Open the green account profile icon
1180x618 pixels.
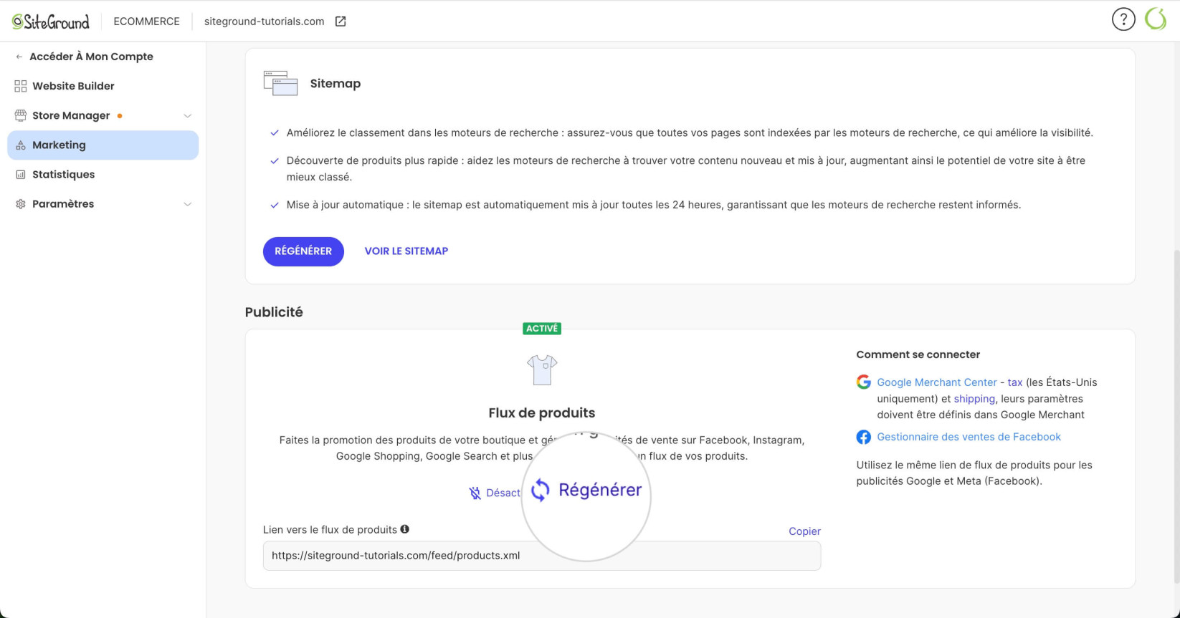point(1156,19)
